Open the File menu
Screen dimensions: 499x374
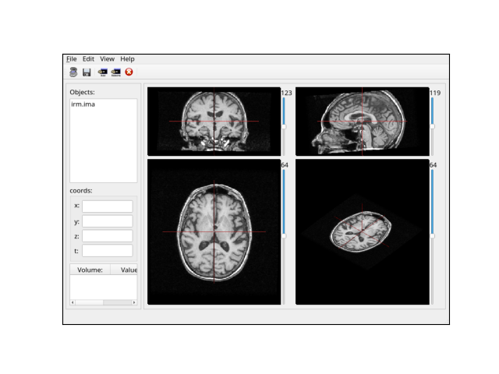(71, 59)
